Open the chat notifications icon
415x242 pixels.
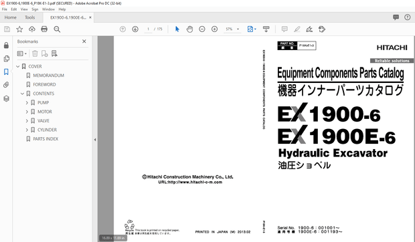tap(396, 17)
